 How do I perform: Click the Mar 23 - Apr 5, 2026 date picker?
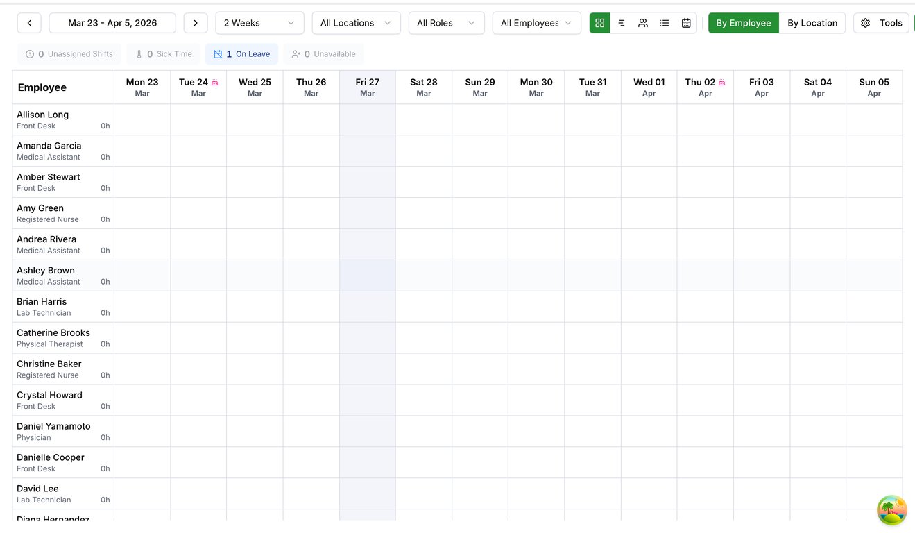coord(112,23)
